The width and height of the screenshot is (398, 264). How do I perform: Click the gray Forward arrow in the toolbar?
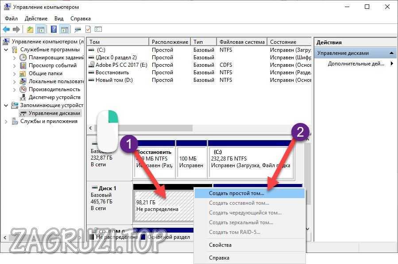pyautogui.click(x=16, y=30)
